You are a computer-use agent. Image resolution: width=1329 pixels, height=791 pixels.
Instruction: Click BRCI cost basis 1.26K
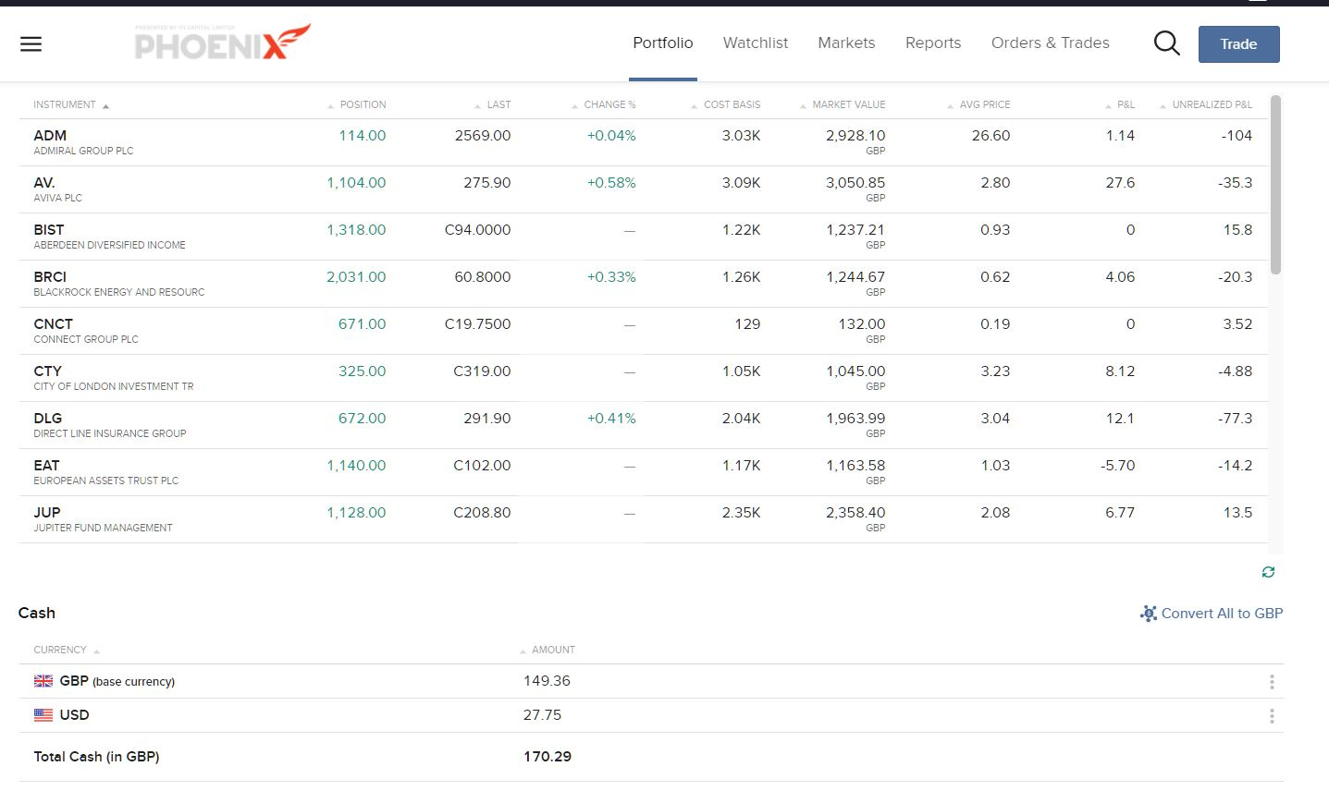point(742,277)
